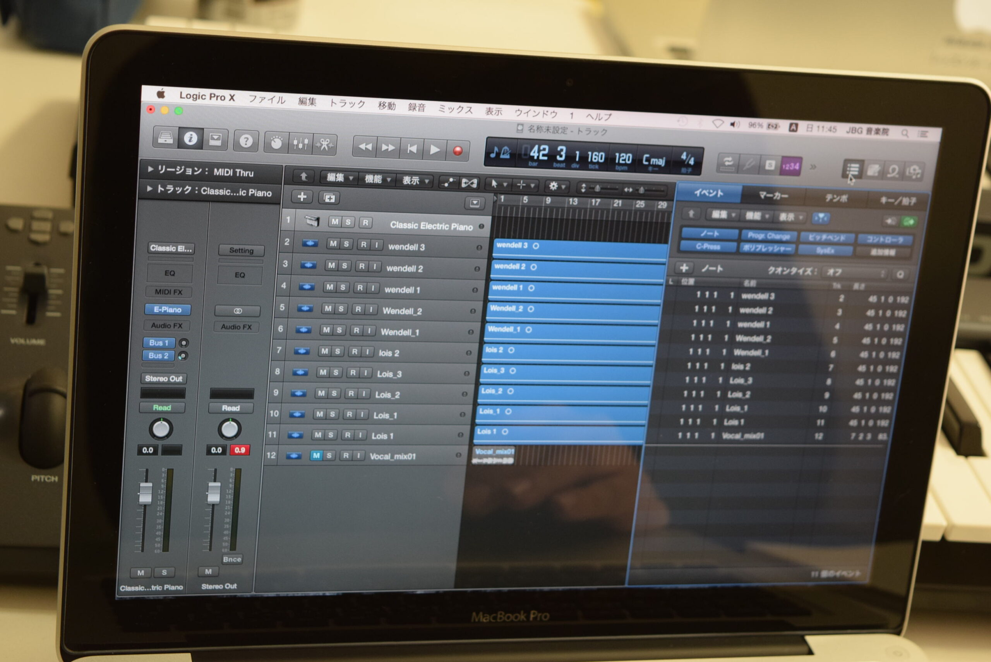Adjust the Stereo Out volume fader

[214, 493]
